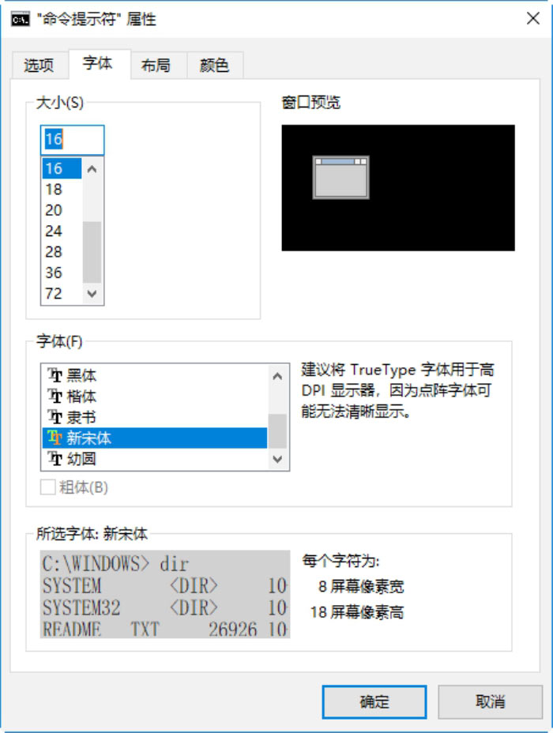Image resolution: width=553 pixels, height=733 pixels.
Task: Click the 取消 button
Action: click(490, 701)
